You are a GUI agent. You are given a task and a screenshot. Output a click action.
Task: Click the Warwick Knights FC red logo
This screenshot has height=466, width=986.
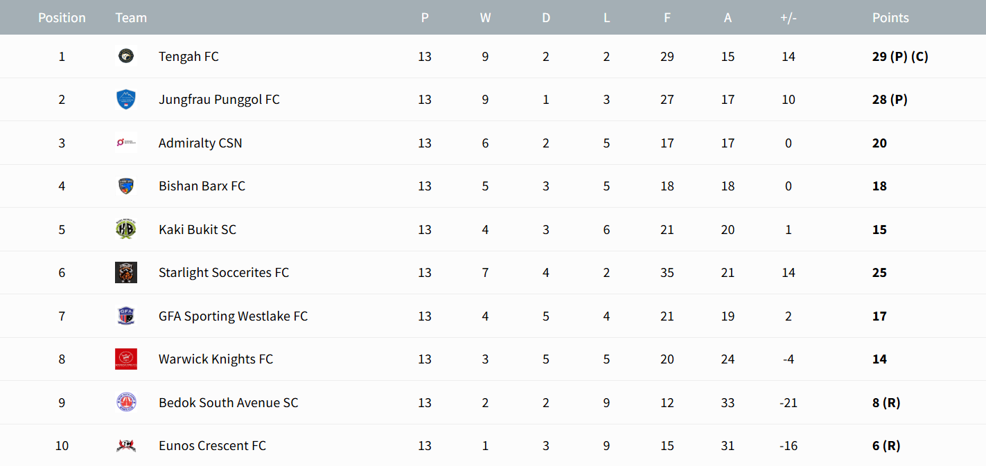coord(126,359)
